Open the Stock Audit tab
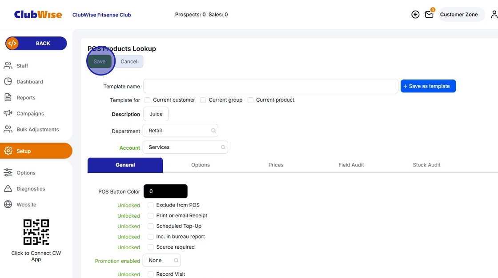This screenshot has width=498, height=278. (426, 165)
